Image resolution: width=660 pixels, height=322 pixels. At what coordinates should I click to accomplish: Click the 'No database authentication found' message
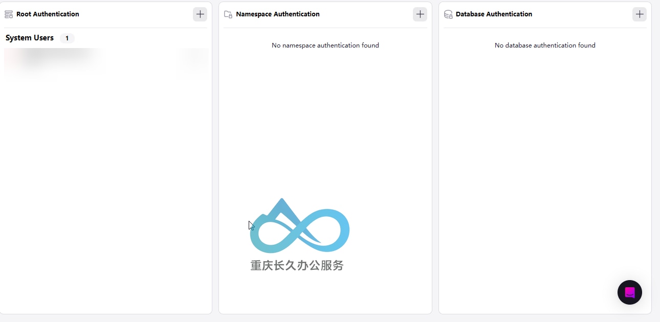[x=545, y=45]
